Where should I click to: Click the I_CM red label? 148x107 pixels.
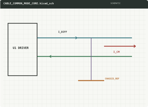pyautogui.click(x=116, y=52)
